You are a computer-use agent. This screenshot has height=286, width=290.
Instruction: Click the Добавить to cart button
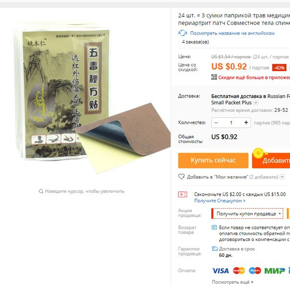(271, 160)
